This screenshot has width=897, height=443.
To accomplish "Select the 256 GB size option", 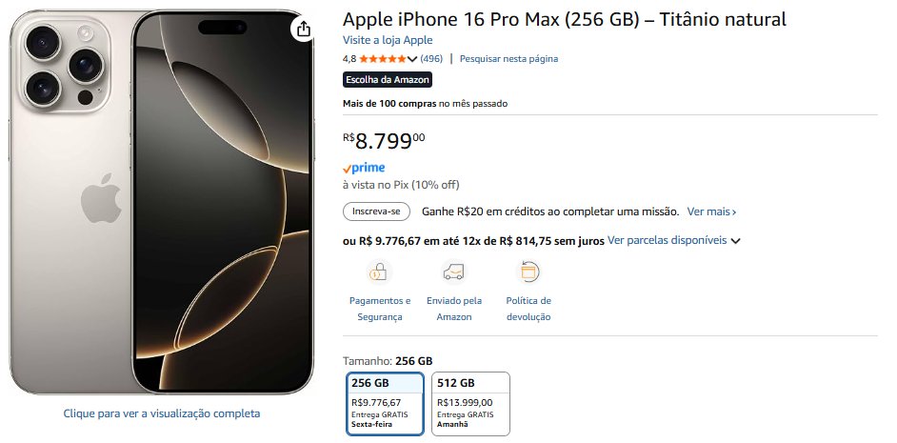I will coord(385,402).
